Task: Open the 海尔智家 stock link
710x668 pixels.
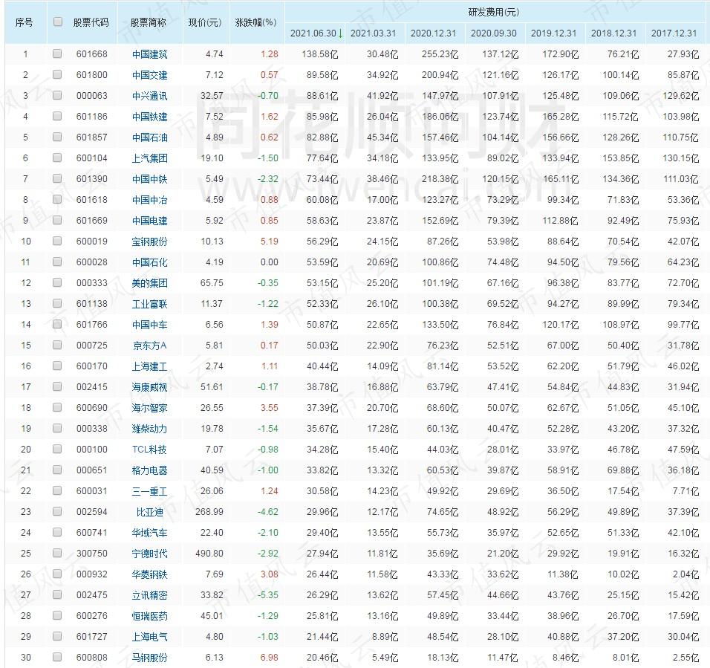Action: coord(149,408)
